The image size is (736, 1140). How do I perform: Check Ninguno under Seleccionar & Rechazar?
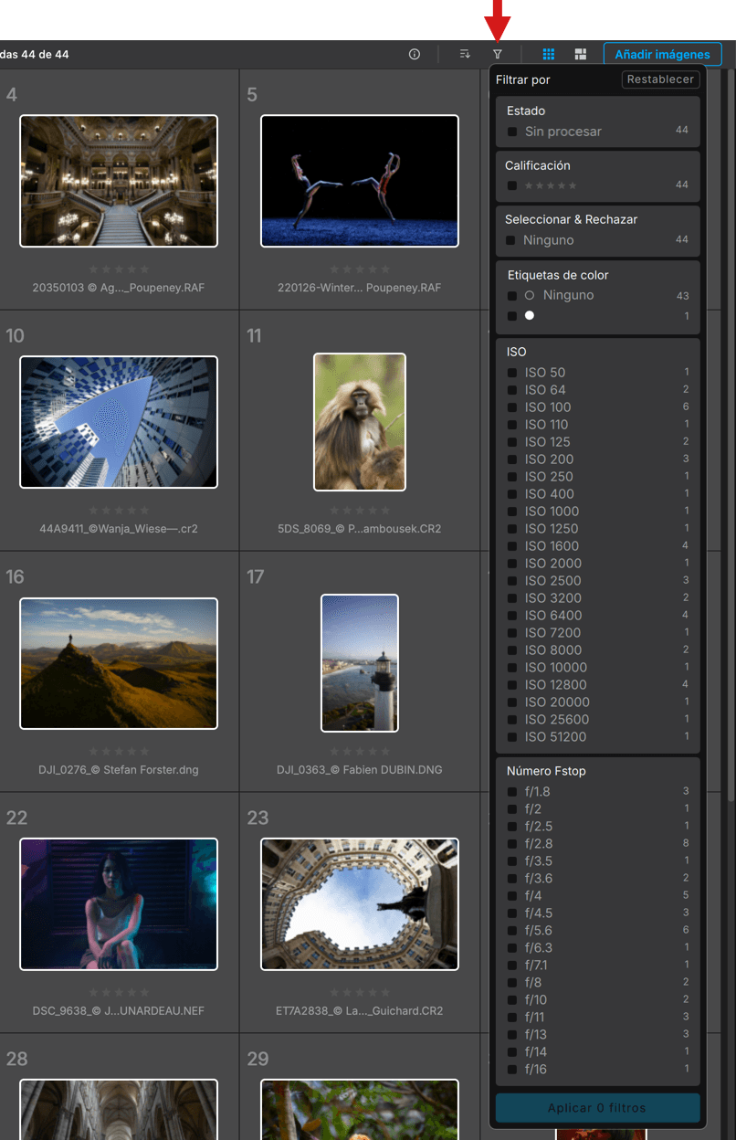(x=512, y=240)
